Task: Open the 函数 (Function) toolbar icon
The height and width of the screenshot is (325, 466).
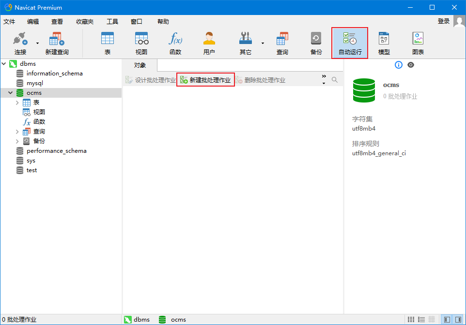Action: point(175,43)
